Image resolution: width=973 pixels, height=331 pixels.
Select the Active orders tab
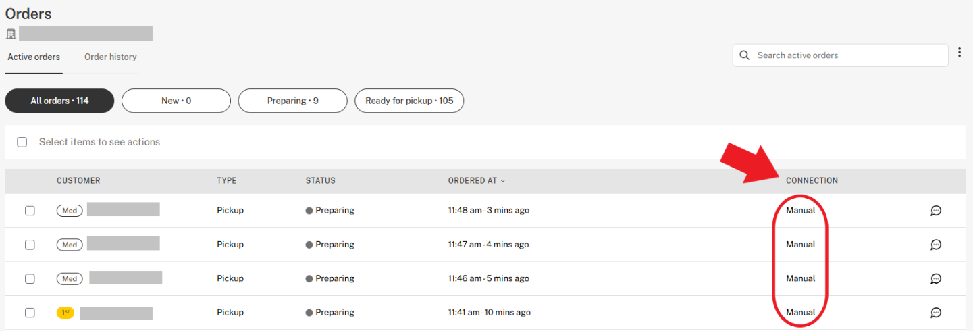(34, 57)
